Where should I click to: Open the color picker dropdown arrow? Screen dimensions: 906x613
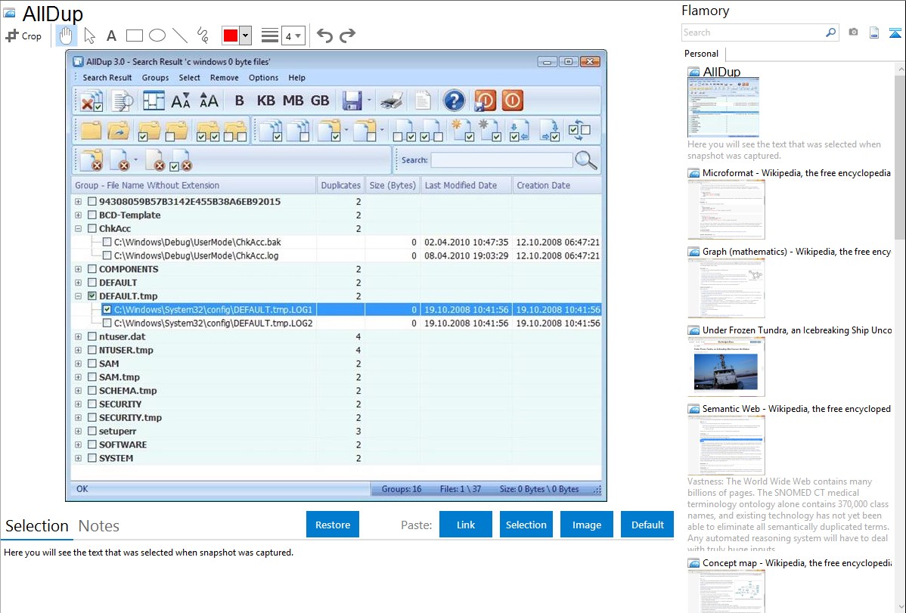(246, 36)
